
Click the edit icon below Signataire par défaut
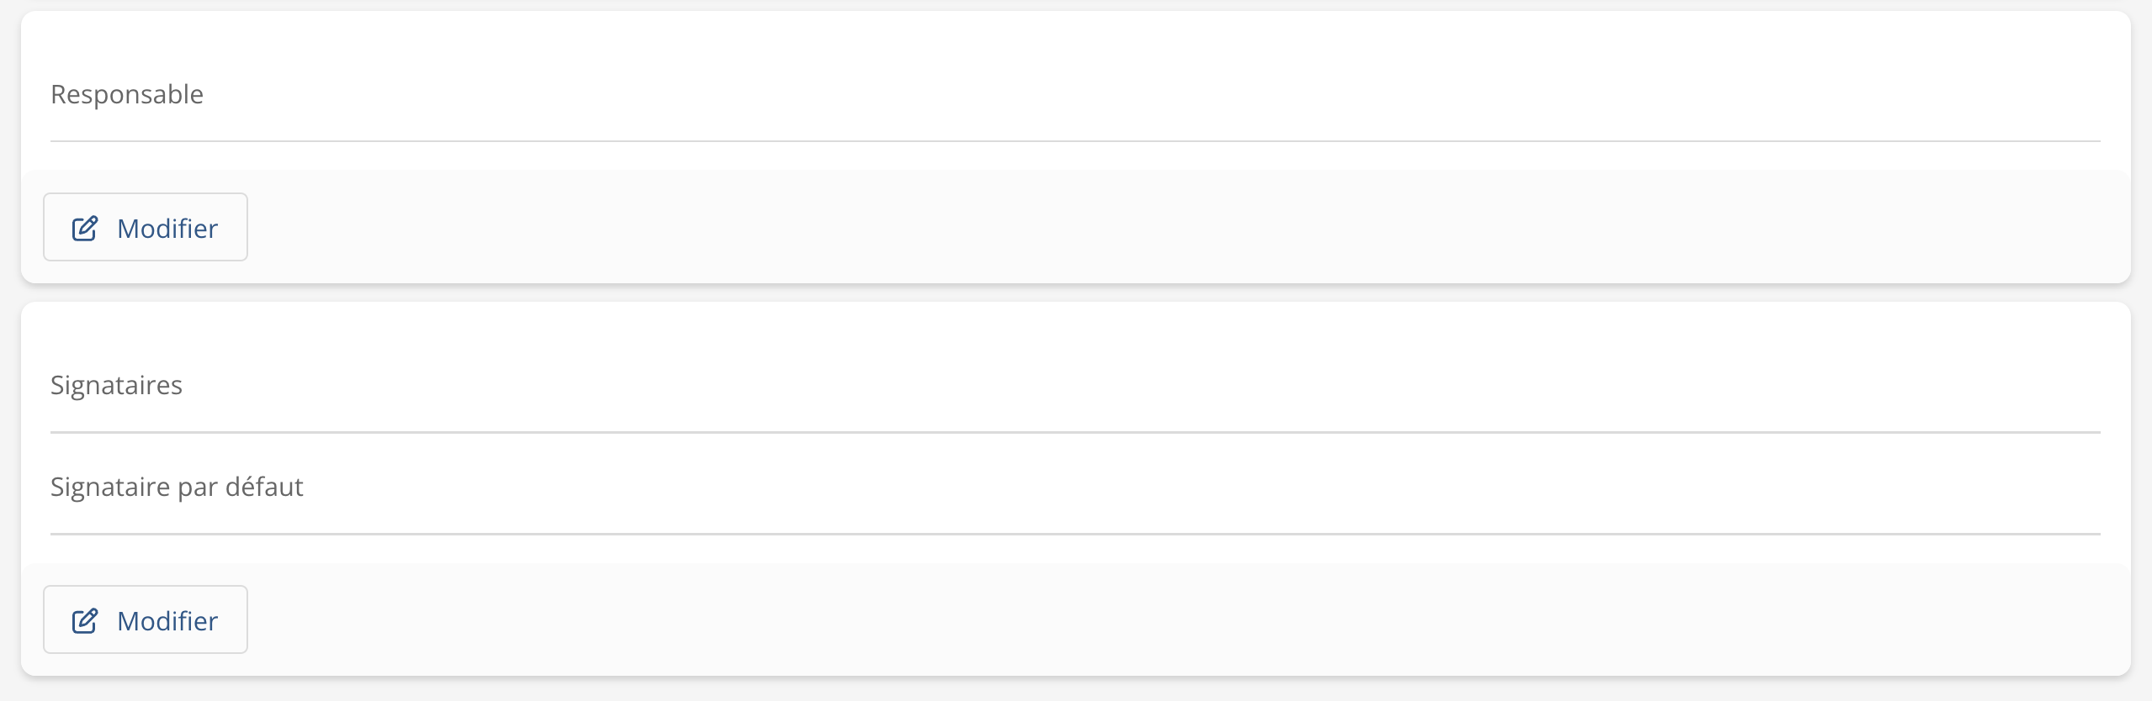[x=85, y=620]
